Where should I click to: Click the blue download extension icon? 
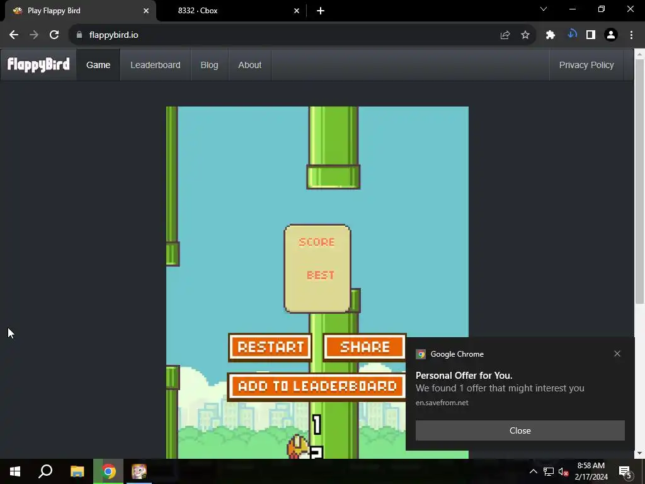(572, 34)
